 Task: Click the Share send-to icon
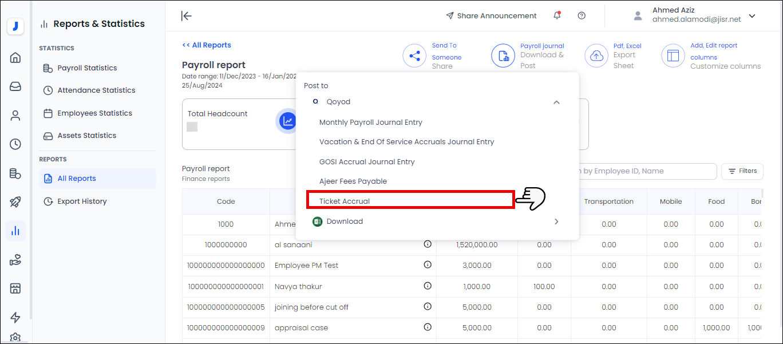coord(414,56)
